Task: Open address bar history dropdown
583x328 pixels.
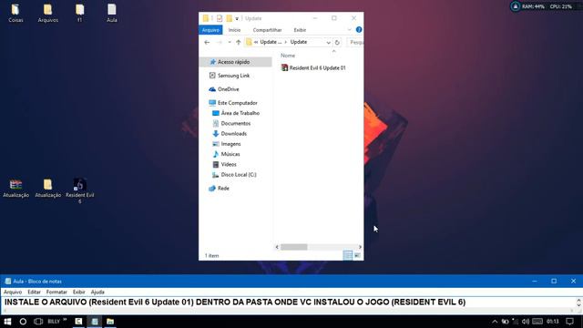Action: pyautogui.click(x=328, y=43)
